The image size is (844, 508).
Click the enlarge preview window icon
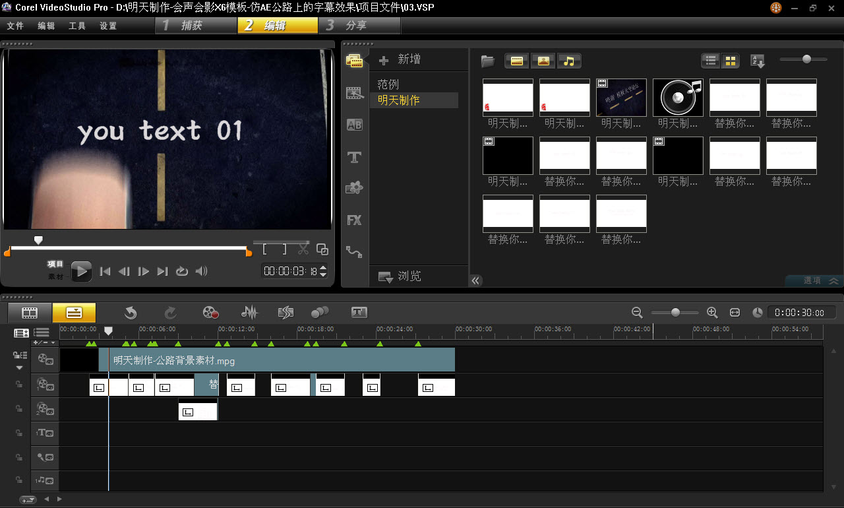click(322, 249)
